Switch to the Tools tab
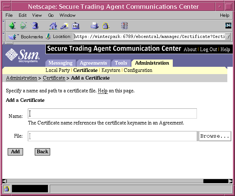 121,63
